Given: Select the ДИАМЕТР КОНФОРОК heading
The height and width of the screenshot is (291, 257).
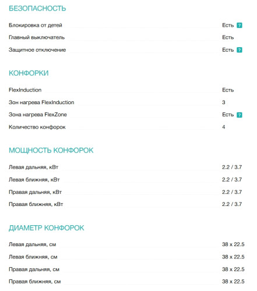Looking at the screenshot, I should pyautogui.click(x=47, y=228).
